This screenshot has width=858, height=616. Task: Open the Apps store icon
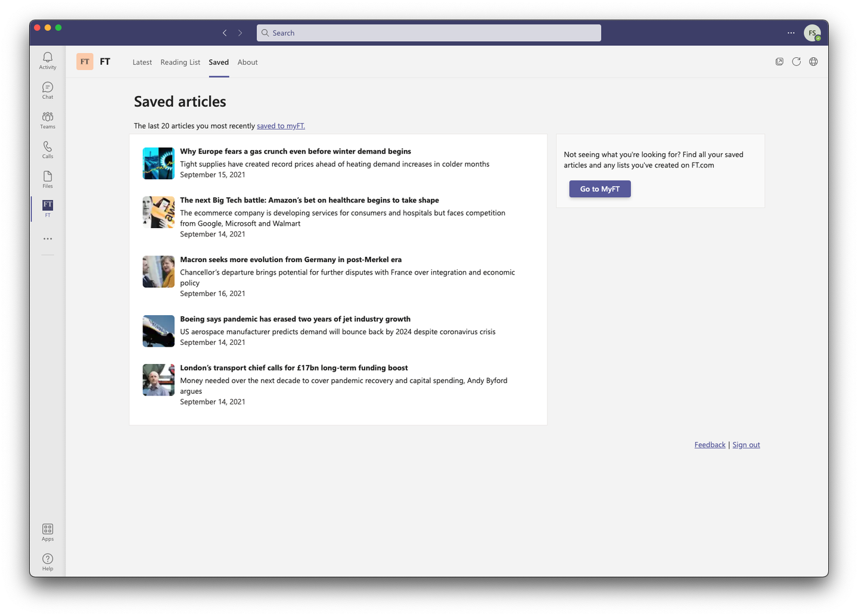point(48,531)
